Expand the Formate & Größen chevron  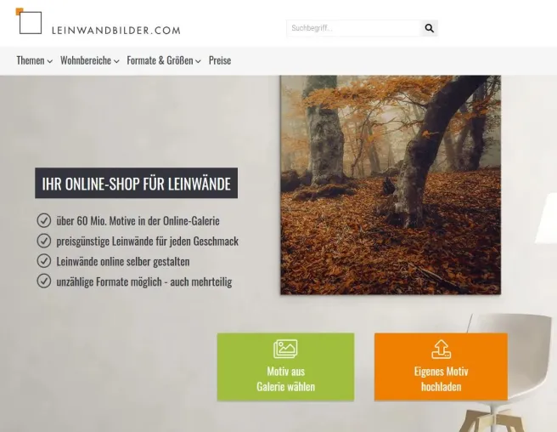198,61
